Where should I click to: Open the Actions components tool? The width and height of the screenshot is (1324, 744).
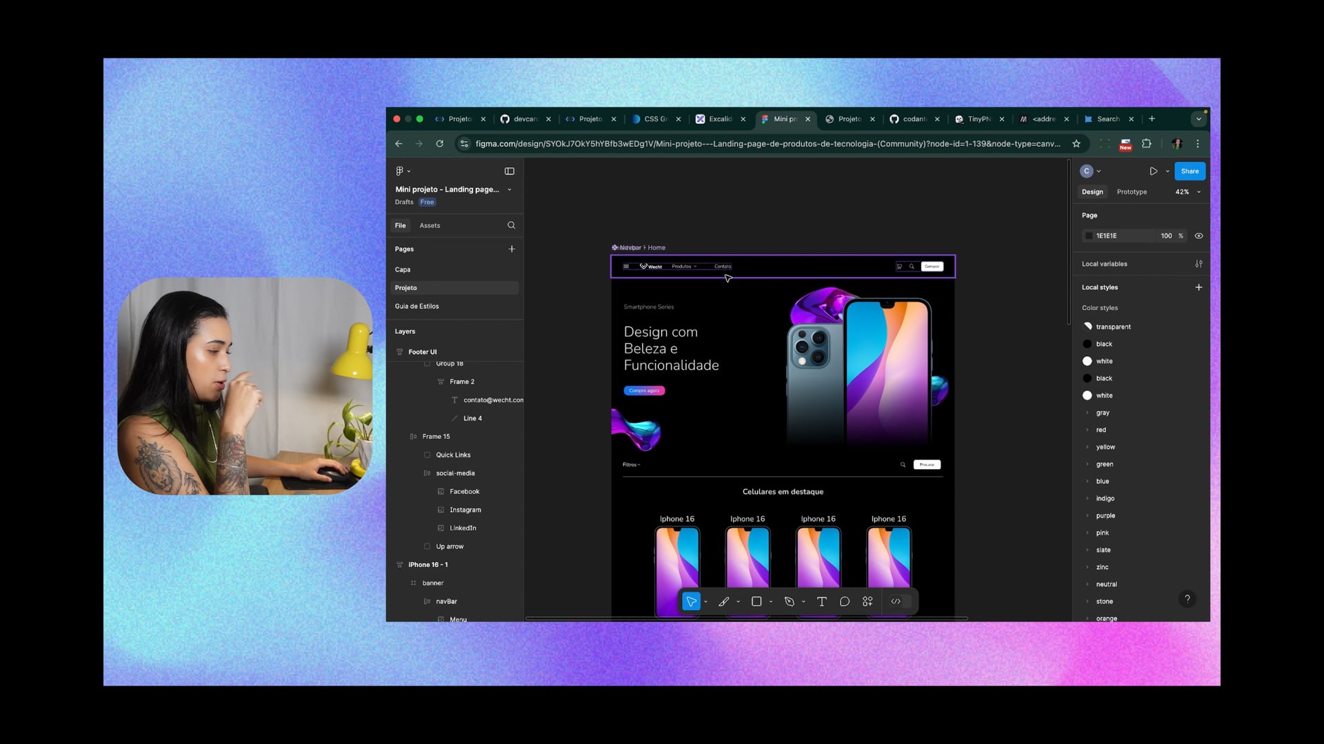867,601
